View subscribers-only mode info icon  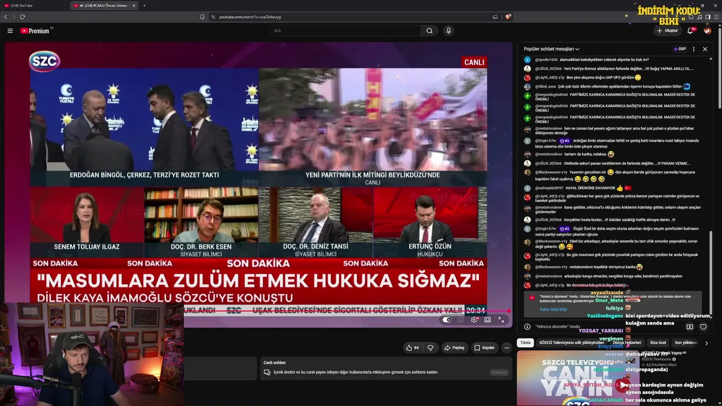pyautogui.click(x=527, y=327)
